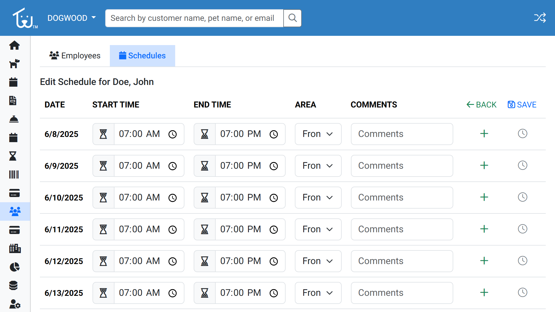Click the home icon in sidebar
Screen dimensions: 555x312
point(14,45)
